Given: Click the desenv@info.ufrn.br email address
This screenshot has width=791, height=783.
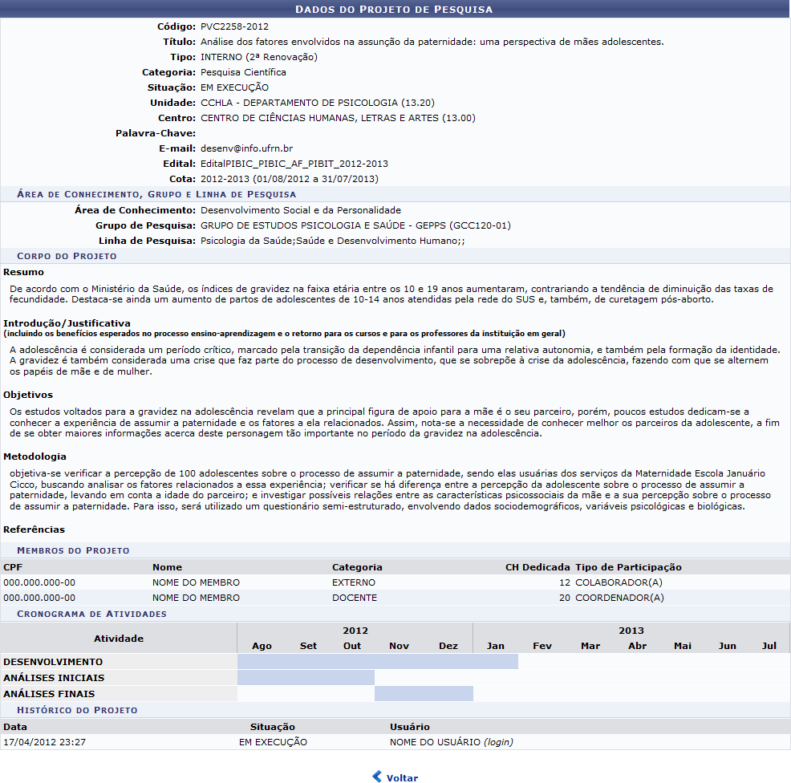Looking at the screenshot, I should click(246, 148).
